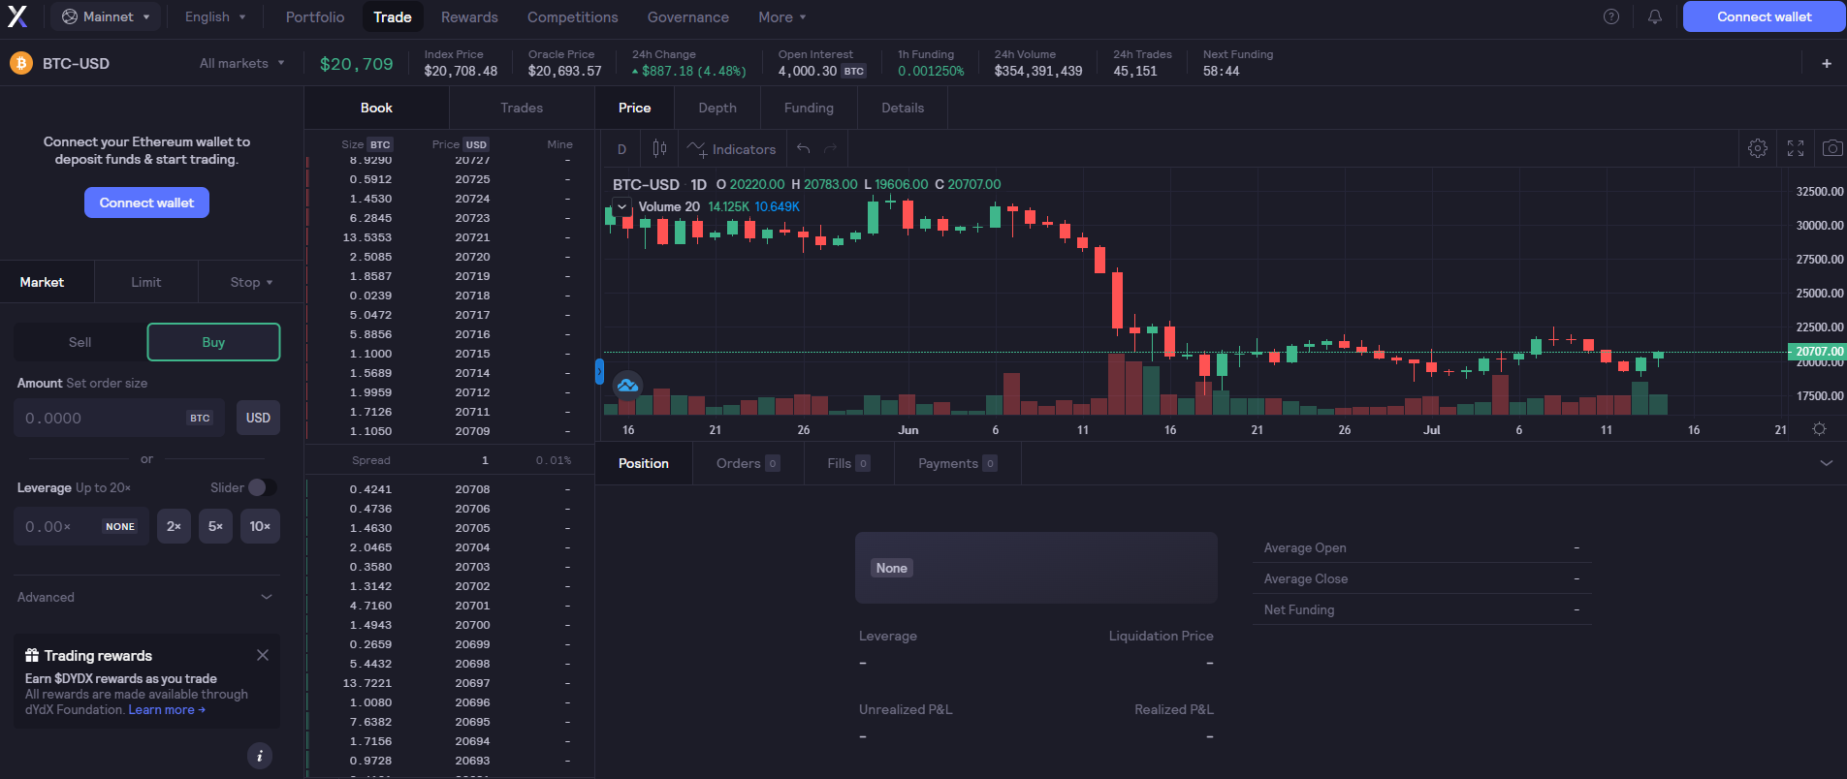Close the Trading rewards card
This screenshot has height=779, width=1847.
[263, 655]
